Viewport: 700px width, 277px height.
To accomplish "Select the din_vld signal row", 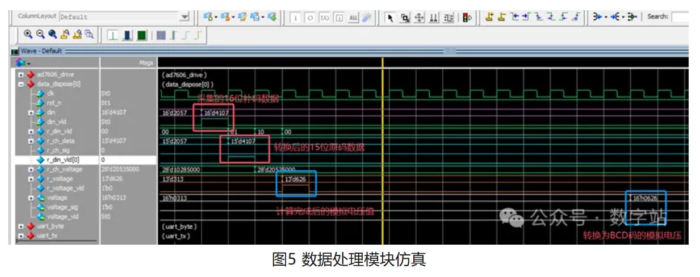I will pos(56,121).
